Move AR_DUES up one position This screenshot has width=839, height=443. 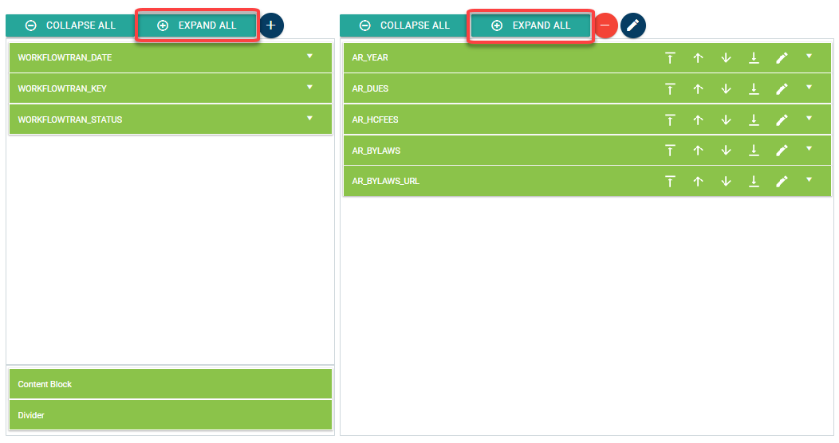698,89
